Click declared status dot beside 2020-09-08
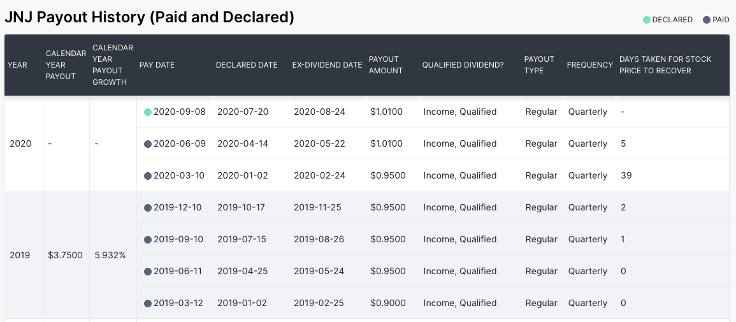 coord(148,112)
